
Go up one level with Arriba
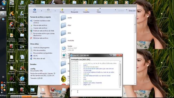coord(62,11)
